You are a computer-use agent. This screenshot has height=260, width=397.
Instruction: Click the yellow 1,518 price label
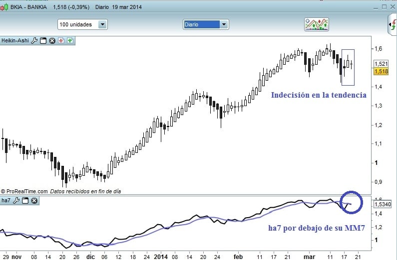tap(381, 71)
